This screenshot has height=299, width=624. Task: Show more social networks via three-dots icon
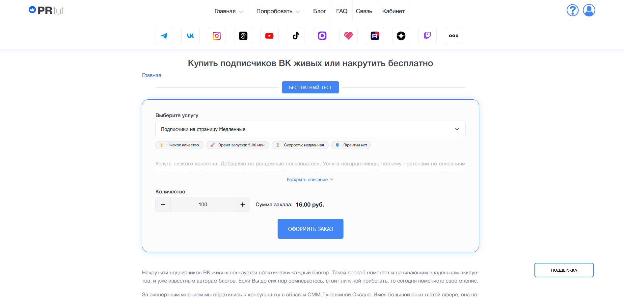[x=454, y=36]
